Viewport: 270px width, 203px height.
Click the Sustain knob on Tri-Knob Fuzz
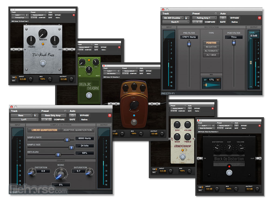tap(43, 34)
